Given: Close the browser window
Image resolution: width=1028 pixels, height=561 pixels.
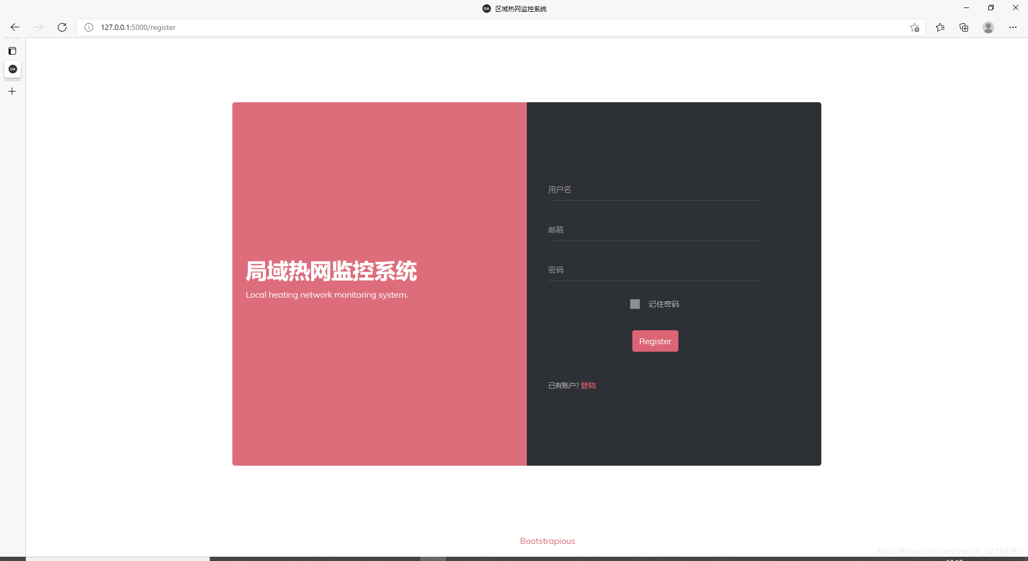Looking at the screenshot, I should pos(1016,8).
